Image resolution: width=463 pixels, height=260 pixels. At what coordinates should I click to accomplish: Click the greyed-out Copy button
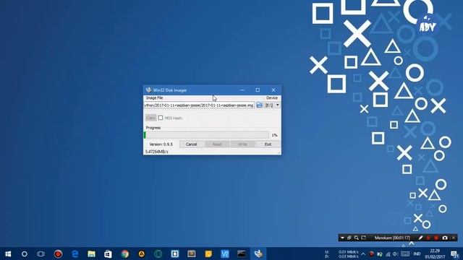tap(150, 118)
